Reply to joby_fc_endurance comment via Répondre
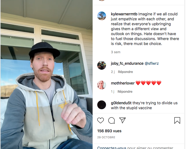 pyautogui.click(x=125, y=72)
